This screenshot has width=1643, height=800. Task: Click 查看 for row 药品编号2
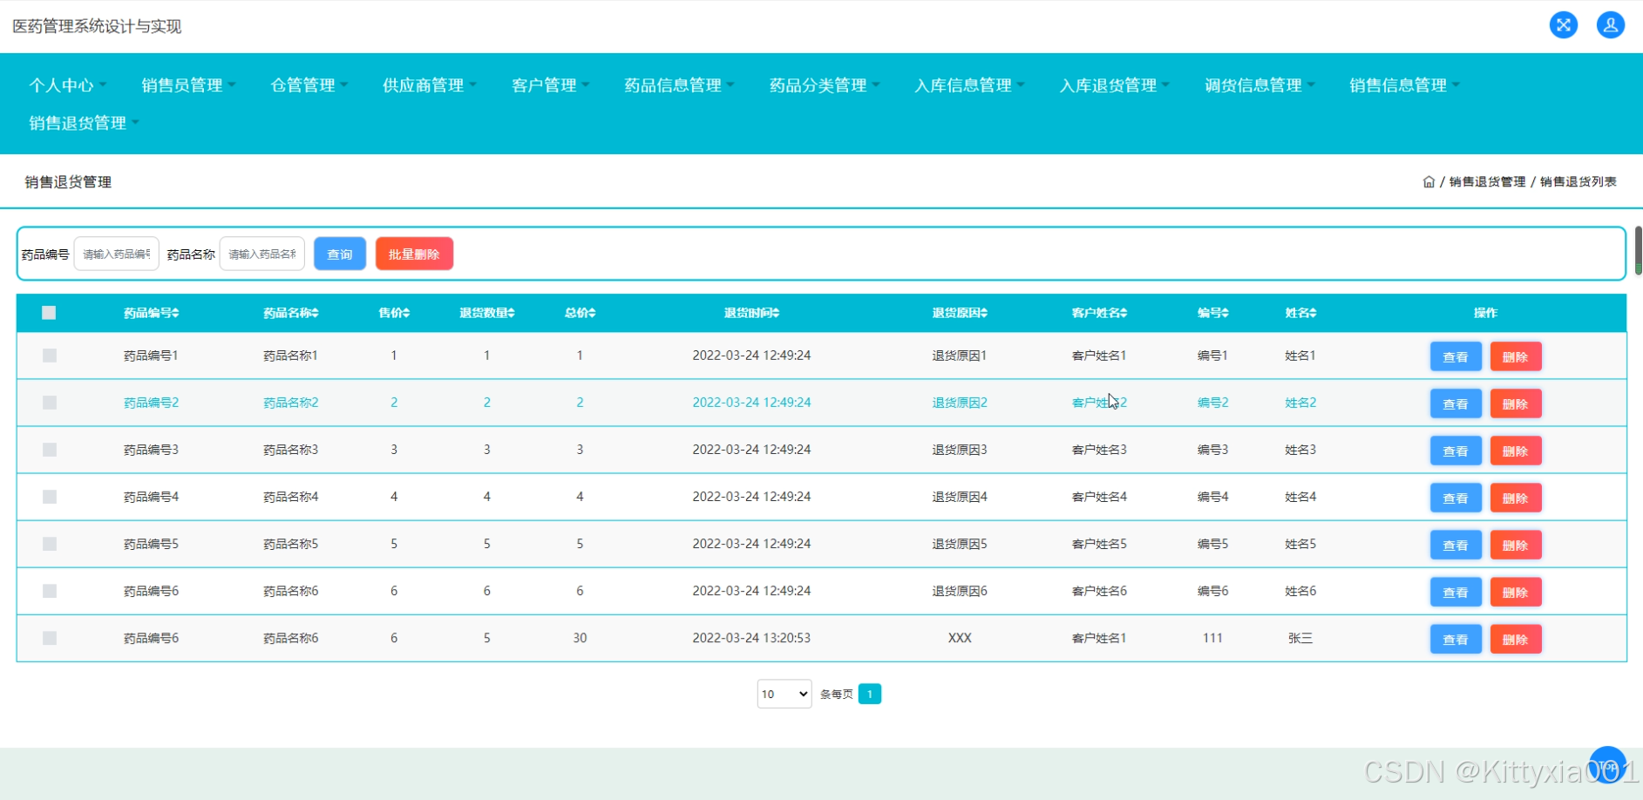pyautogui.click(x=1456, y=403)
